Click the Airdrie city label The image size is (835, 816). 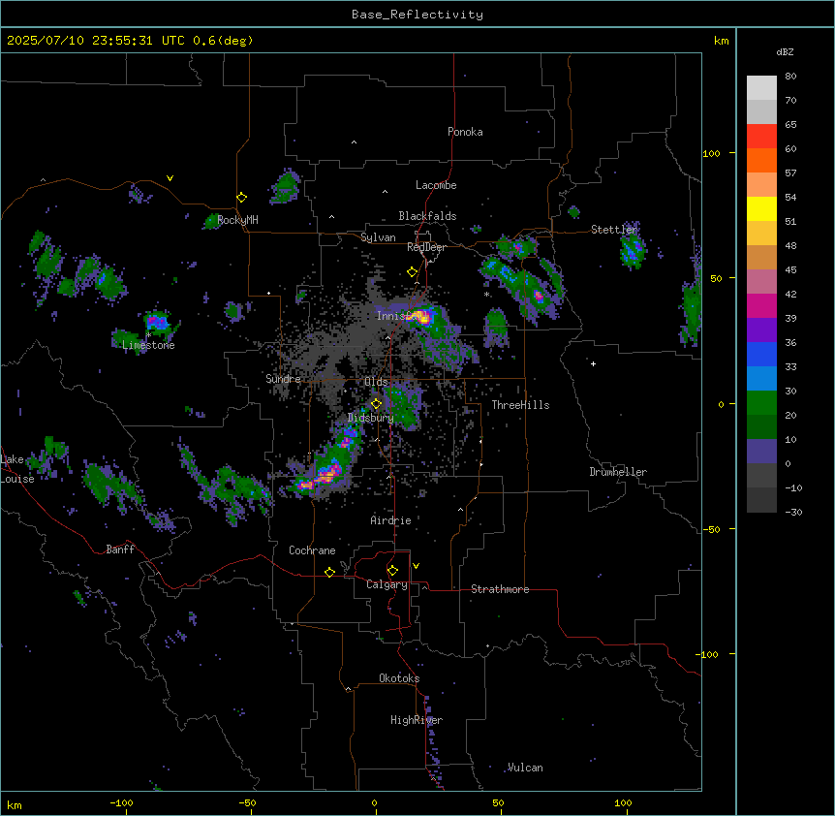[x=391, y=520]
